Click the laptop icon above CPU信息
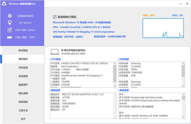Image resolution: width=191 pixels, height=124 pixels. tap(55, 52)
